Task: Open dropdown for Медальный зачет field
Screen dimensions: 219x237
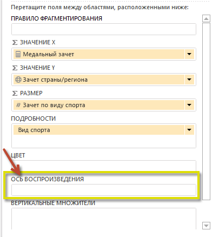Action: point(189,54)
